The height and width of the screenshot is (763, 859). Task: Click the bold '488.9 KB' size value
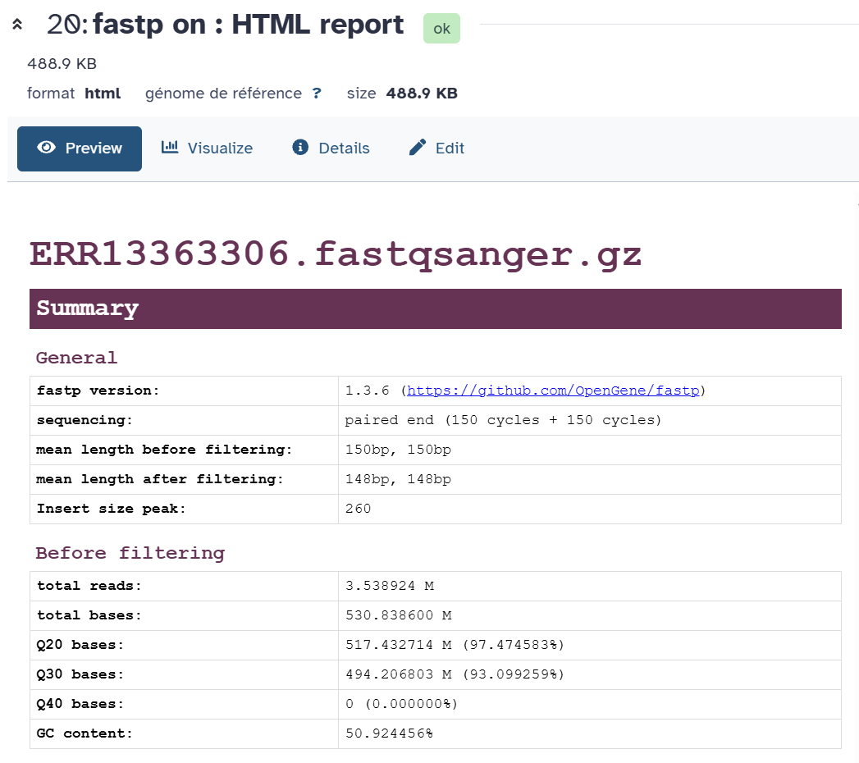tap(421, 93)
